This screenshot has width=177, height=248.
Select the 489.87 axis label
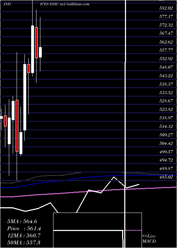coord(166,169)
